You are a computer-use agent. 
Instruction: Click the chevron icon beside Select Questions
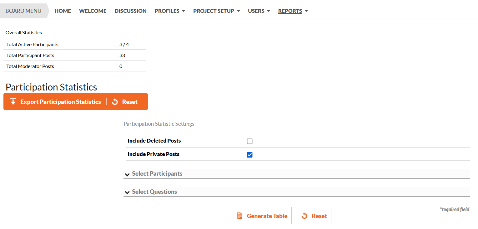click(127, 192)
